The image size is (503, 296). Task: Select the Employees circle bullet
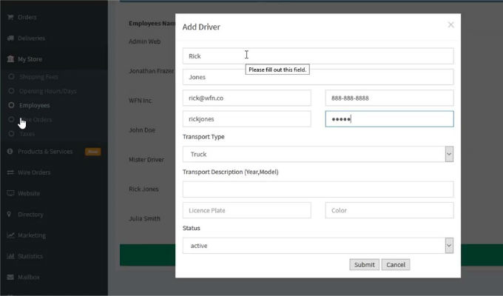pos(11,105)
